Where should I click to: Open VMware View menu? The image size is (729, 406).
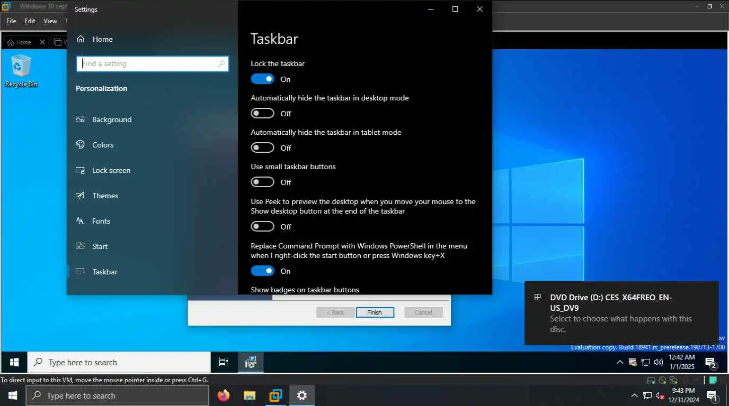pyautogui.click(x=50, y=21)
